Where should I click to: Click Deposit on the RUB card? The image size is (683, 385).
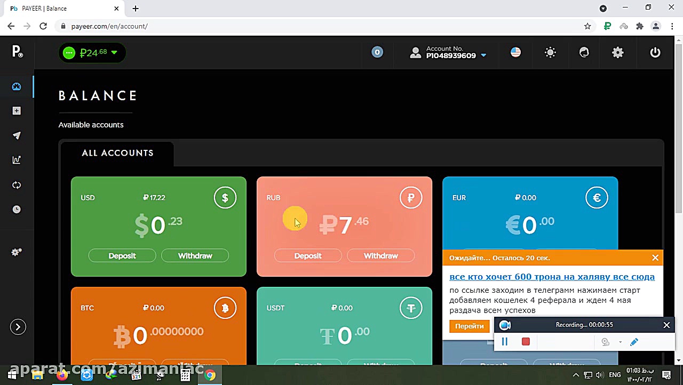tap(308, 256)
